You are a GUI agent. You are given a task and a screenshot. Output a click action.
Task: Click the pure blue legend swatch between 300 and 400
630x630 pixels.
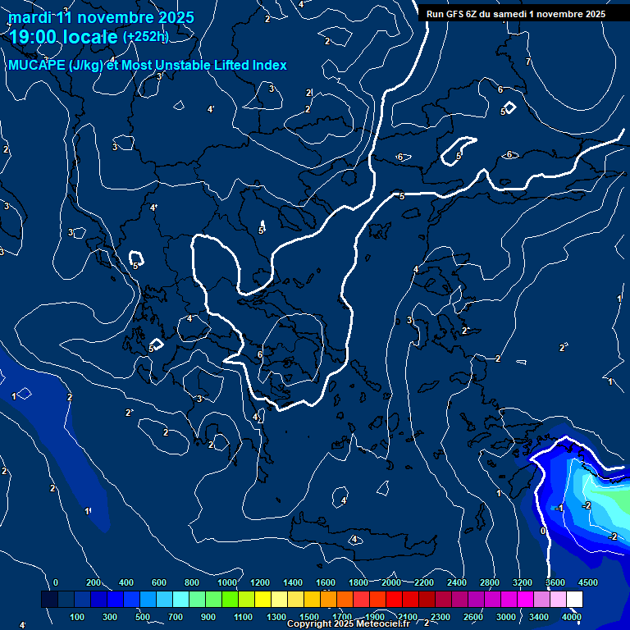tap(116, 599)
